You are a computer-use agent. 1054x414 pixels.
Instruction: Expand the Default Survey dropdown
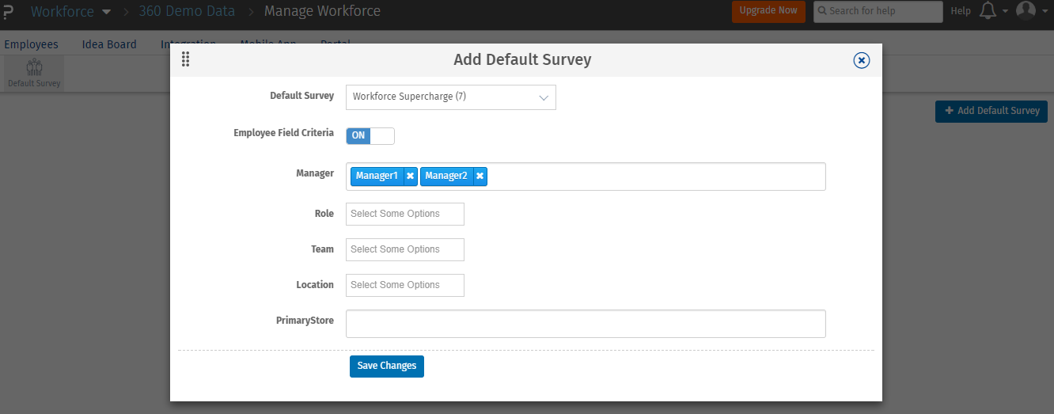(451, 97)
